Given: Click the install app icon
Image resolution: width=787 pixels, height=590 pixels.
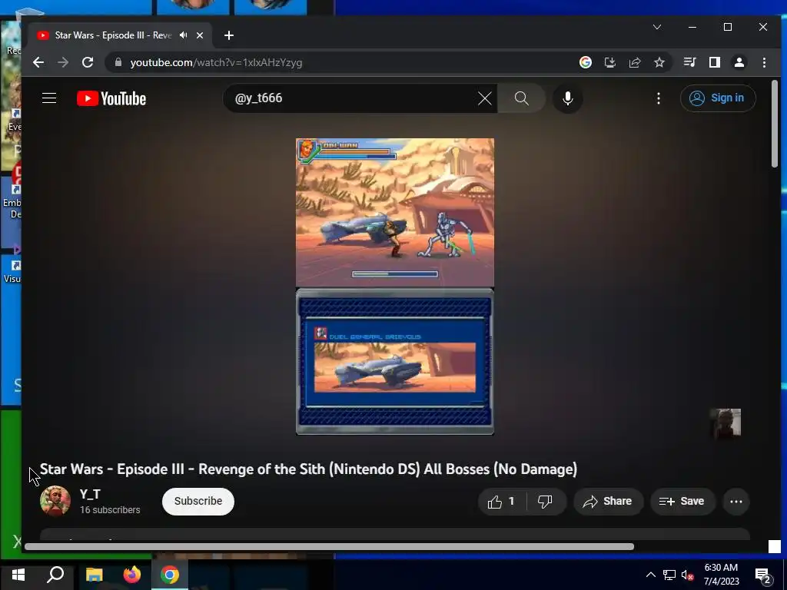Looking at the screenshot, I should tap(609, 62).
